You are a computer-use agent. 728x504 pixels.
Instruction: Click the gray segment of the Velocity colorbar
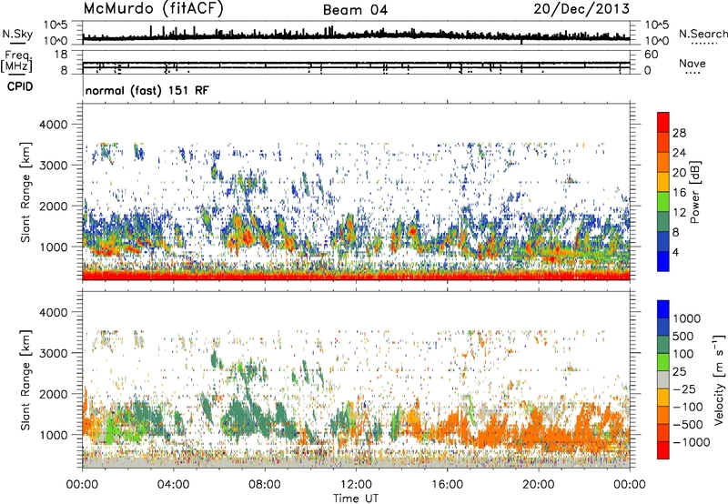pyautogui.click(x=663, y=380)
